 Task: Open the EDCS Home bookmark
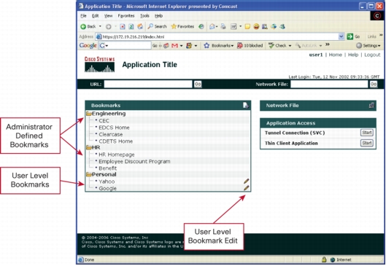pos(114,128)
